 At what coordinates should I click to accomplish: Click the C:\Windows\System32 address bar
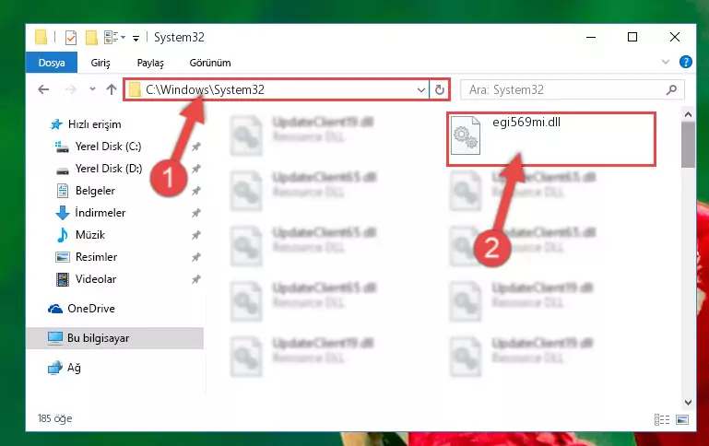(276, 89)
